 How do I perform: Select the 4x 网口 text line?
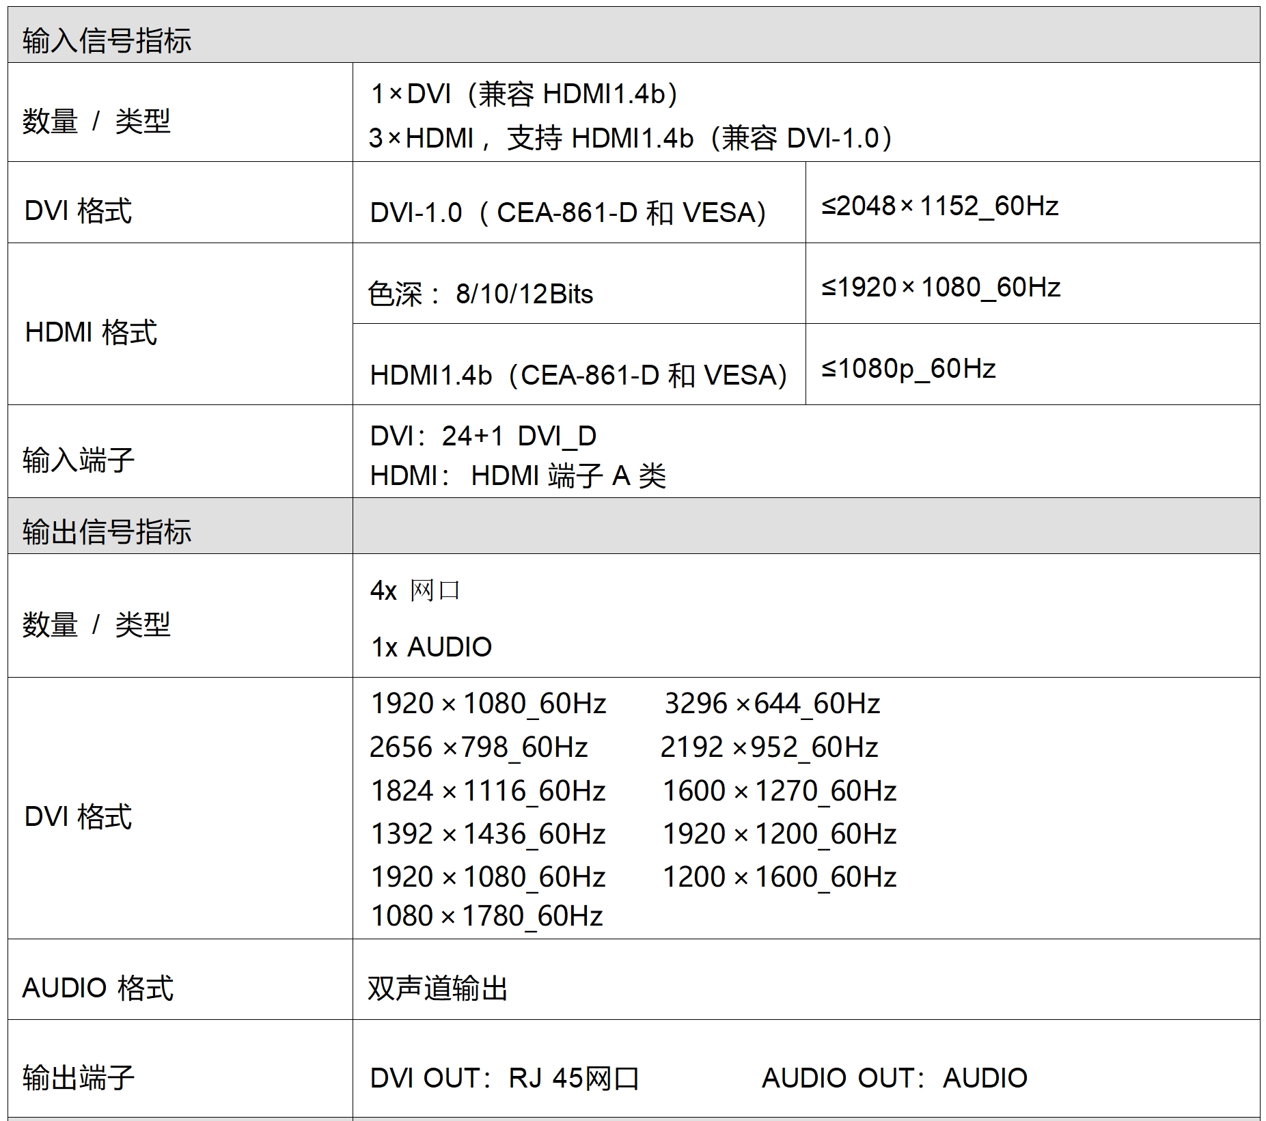click(415, 590)
